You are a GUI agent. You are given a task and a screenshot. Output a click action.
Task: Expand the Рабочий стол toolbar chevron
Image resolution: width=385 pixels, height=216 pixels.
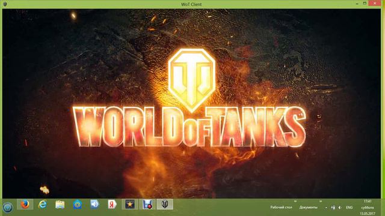click(295, 202)
